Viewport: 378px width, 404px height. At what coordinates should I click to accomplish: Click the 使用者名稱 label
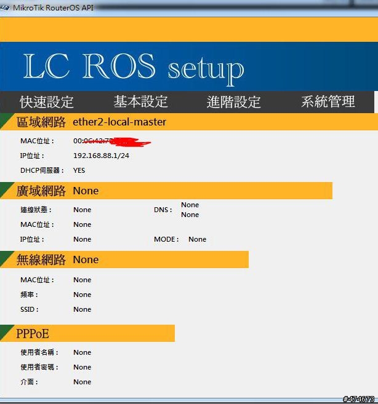pos(39,352)
